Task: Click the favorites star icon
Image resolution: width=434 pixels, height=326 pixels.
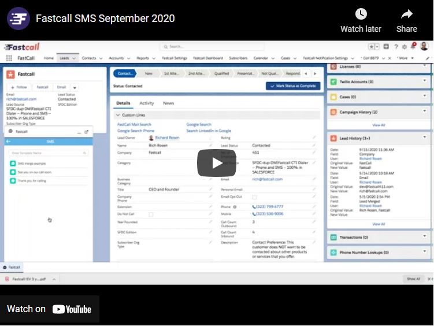Action: (x=372, y=47)
